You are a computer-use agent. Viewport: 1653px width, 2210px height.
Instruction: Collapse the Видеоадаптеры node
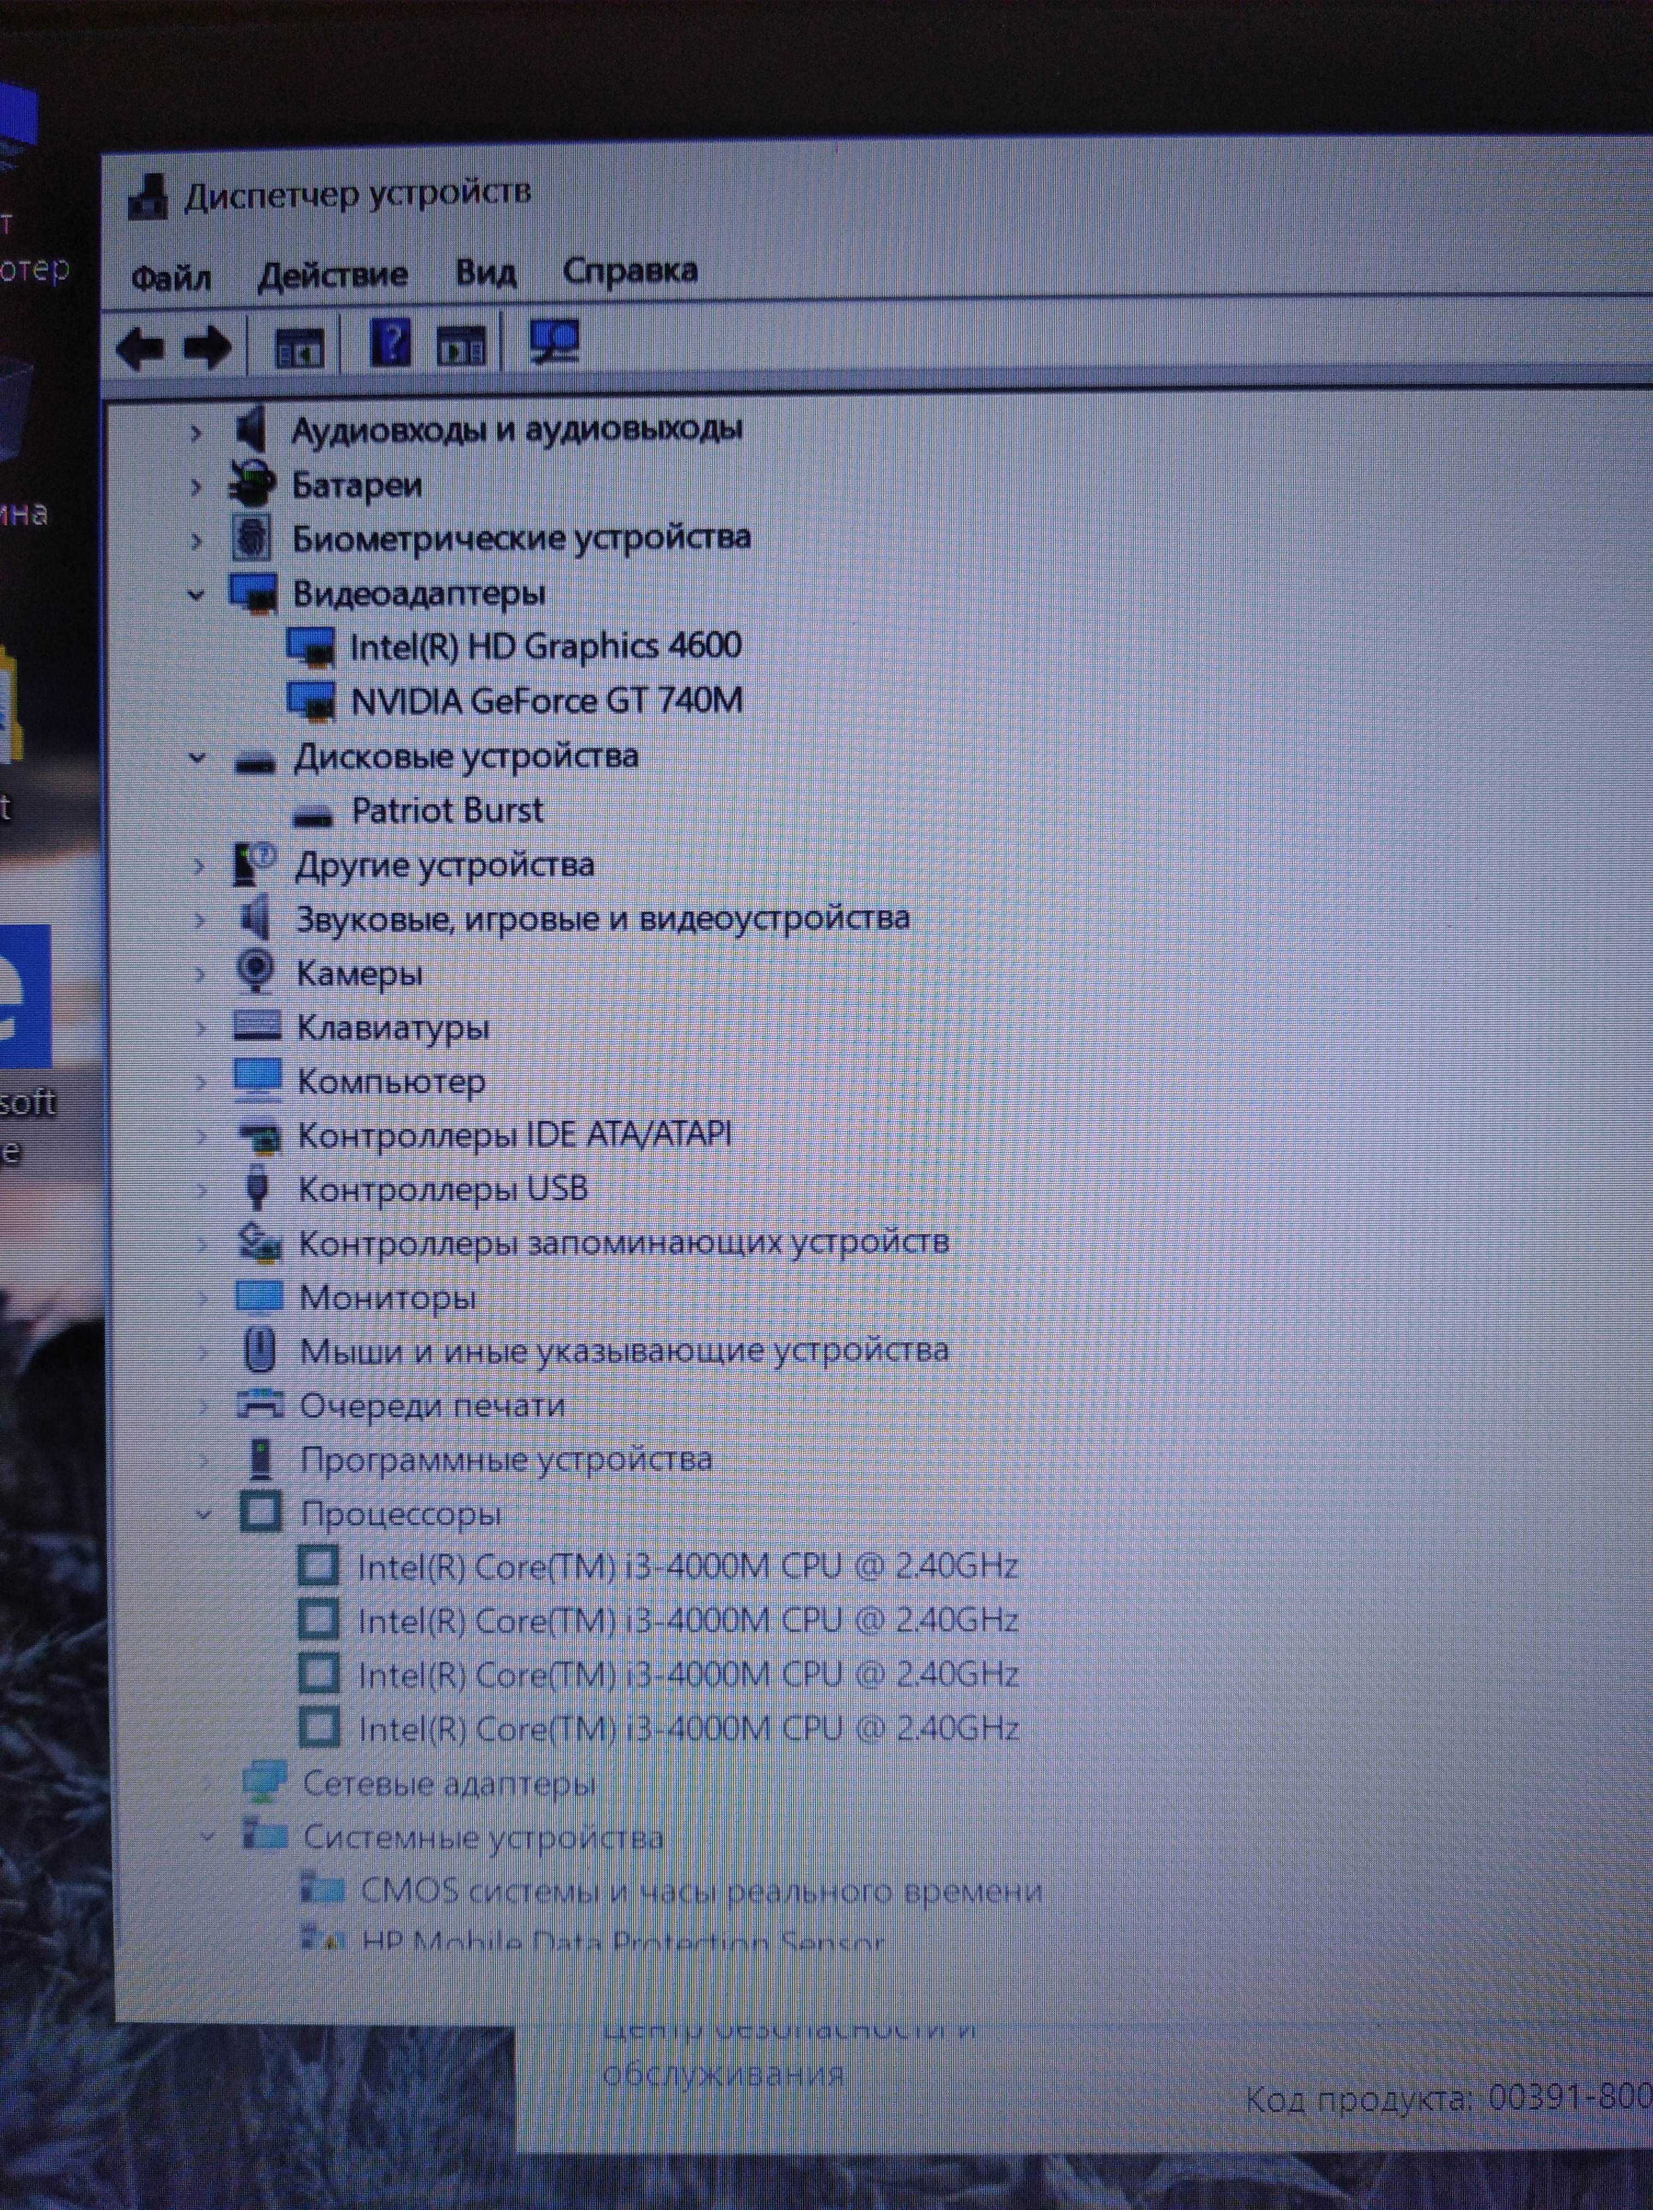tap(196, 595)
